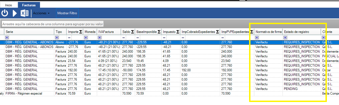Click the sigma icon for ImpCobradoExpedientes

pos(217,32)
